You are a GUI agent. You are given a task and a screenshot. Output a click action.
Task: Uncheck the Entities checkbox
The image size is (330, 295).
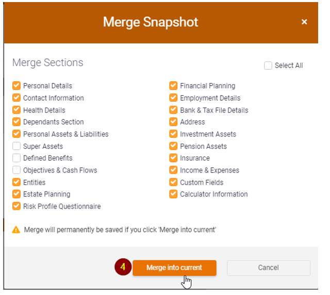16,182
